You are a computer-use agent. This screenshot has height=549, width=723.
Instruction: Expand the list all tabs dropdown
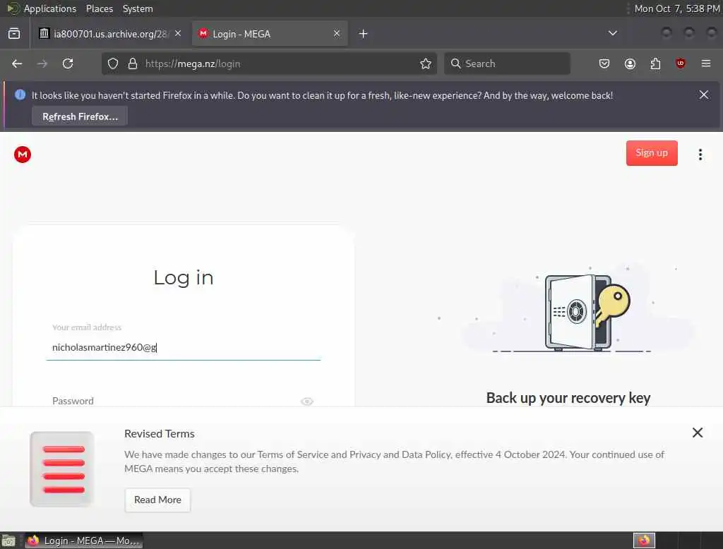tap(612, 33)
